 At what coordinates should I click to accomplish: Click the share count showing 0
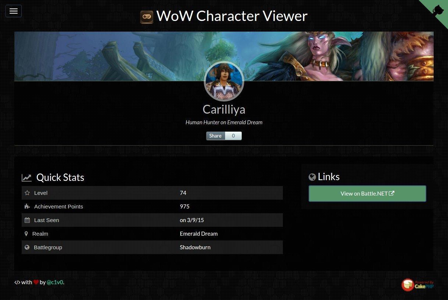click(234, 136)
